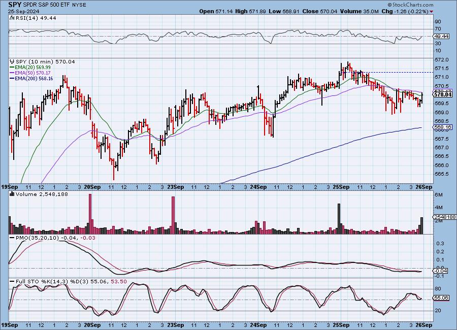Click the 0.3 PMO axis label
The image size is (457, 330).
click(x=440, y=243)
